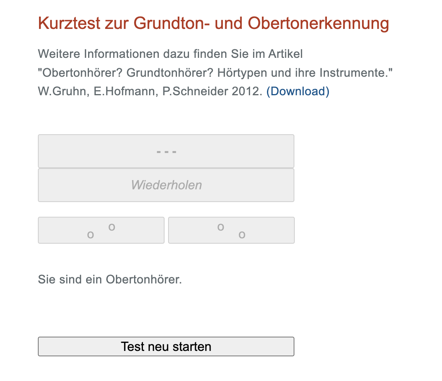This screenshot has width=442, height=381.
Task: Click the Weitere Informationen intro line
Action: [x=170, y=54]
